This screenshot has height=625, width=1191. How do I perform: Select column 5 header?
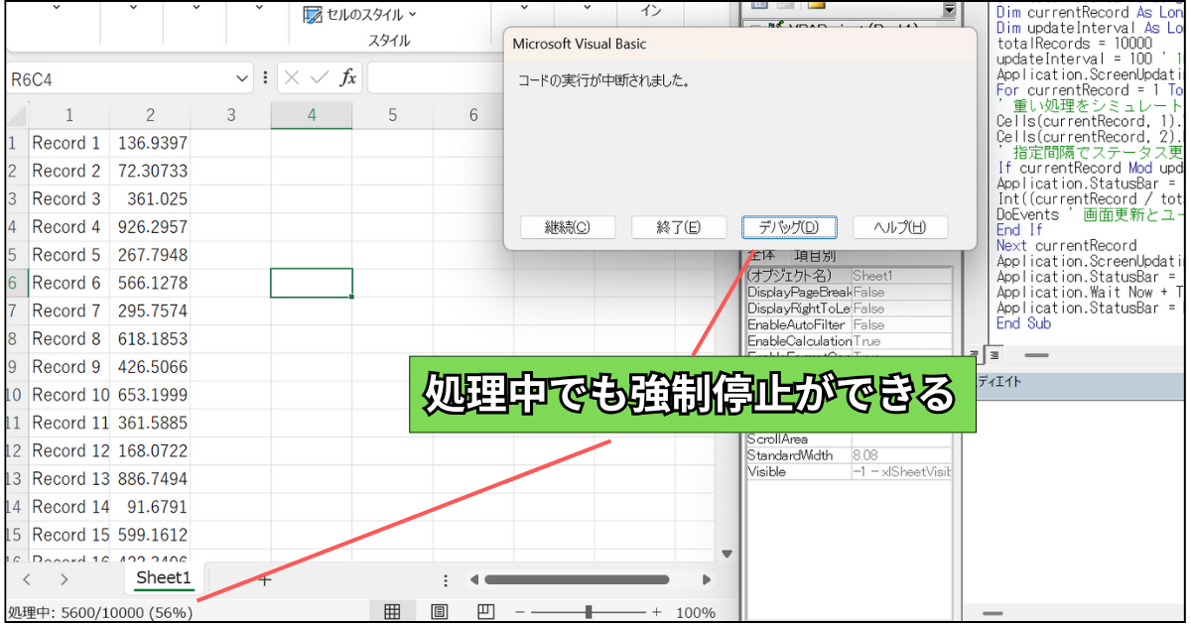[392, 115]
